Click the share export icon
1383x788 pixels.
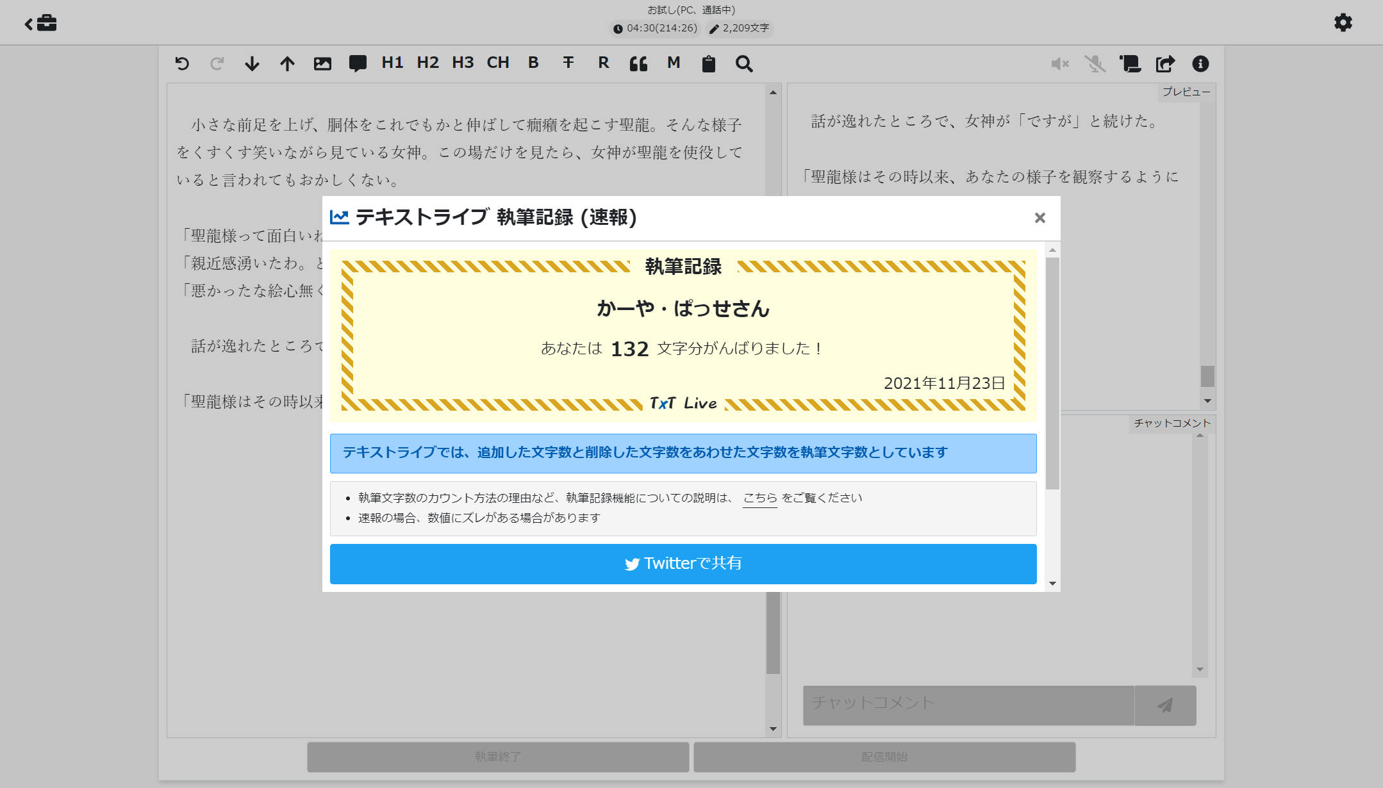[1165, 63]
